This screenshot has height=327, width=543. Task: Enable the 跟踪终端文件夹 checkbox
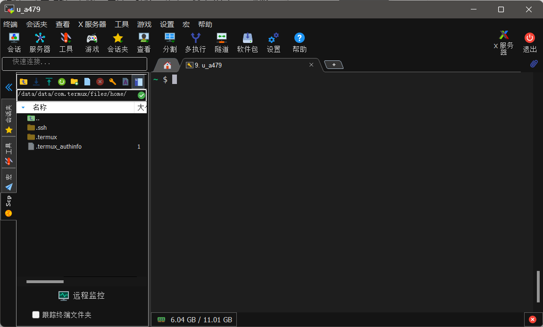36,315
